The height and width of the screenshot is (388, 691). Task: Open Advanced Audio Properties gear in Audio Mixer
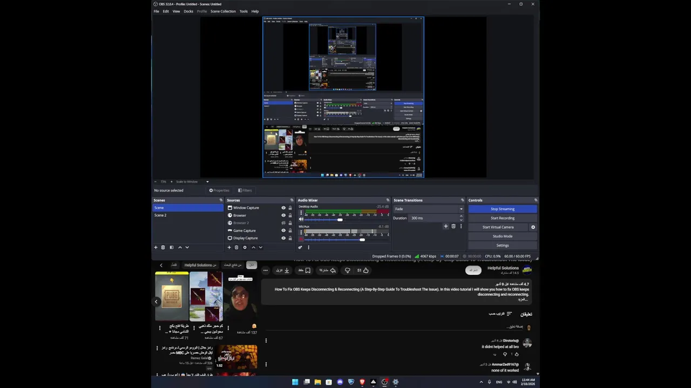point(300,247)
